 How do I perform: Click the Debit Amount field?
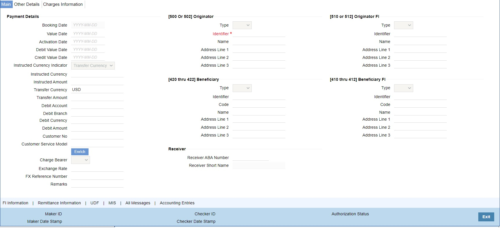pyautogui.click(x=97, y=128)
